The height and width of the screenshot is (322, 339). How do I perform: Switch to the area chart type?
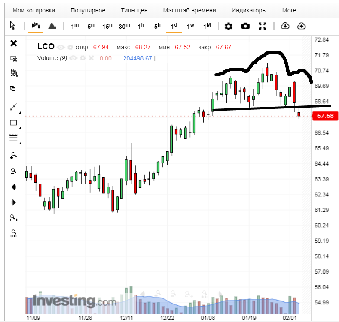pos(52,26)
